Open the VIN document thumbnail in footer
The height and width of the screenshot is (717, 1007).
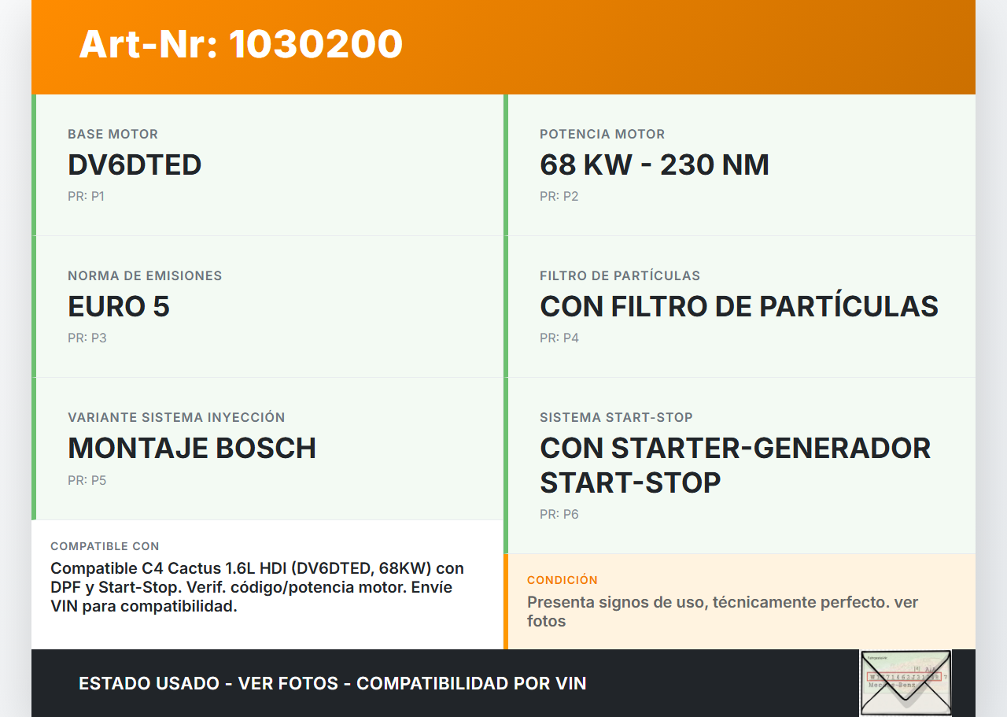[906, 682]
